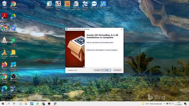The height and width of the screenshot is (106, 189).
Task: Open the network tray icon
Action: point(170,104)
